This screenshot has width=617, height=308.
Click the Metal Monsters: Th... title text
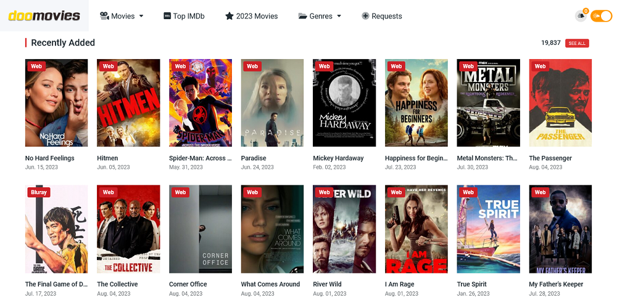tap(487, 158)
